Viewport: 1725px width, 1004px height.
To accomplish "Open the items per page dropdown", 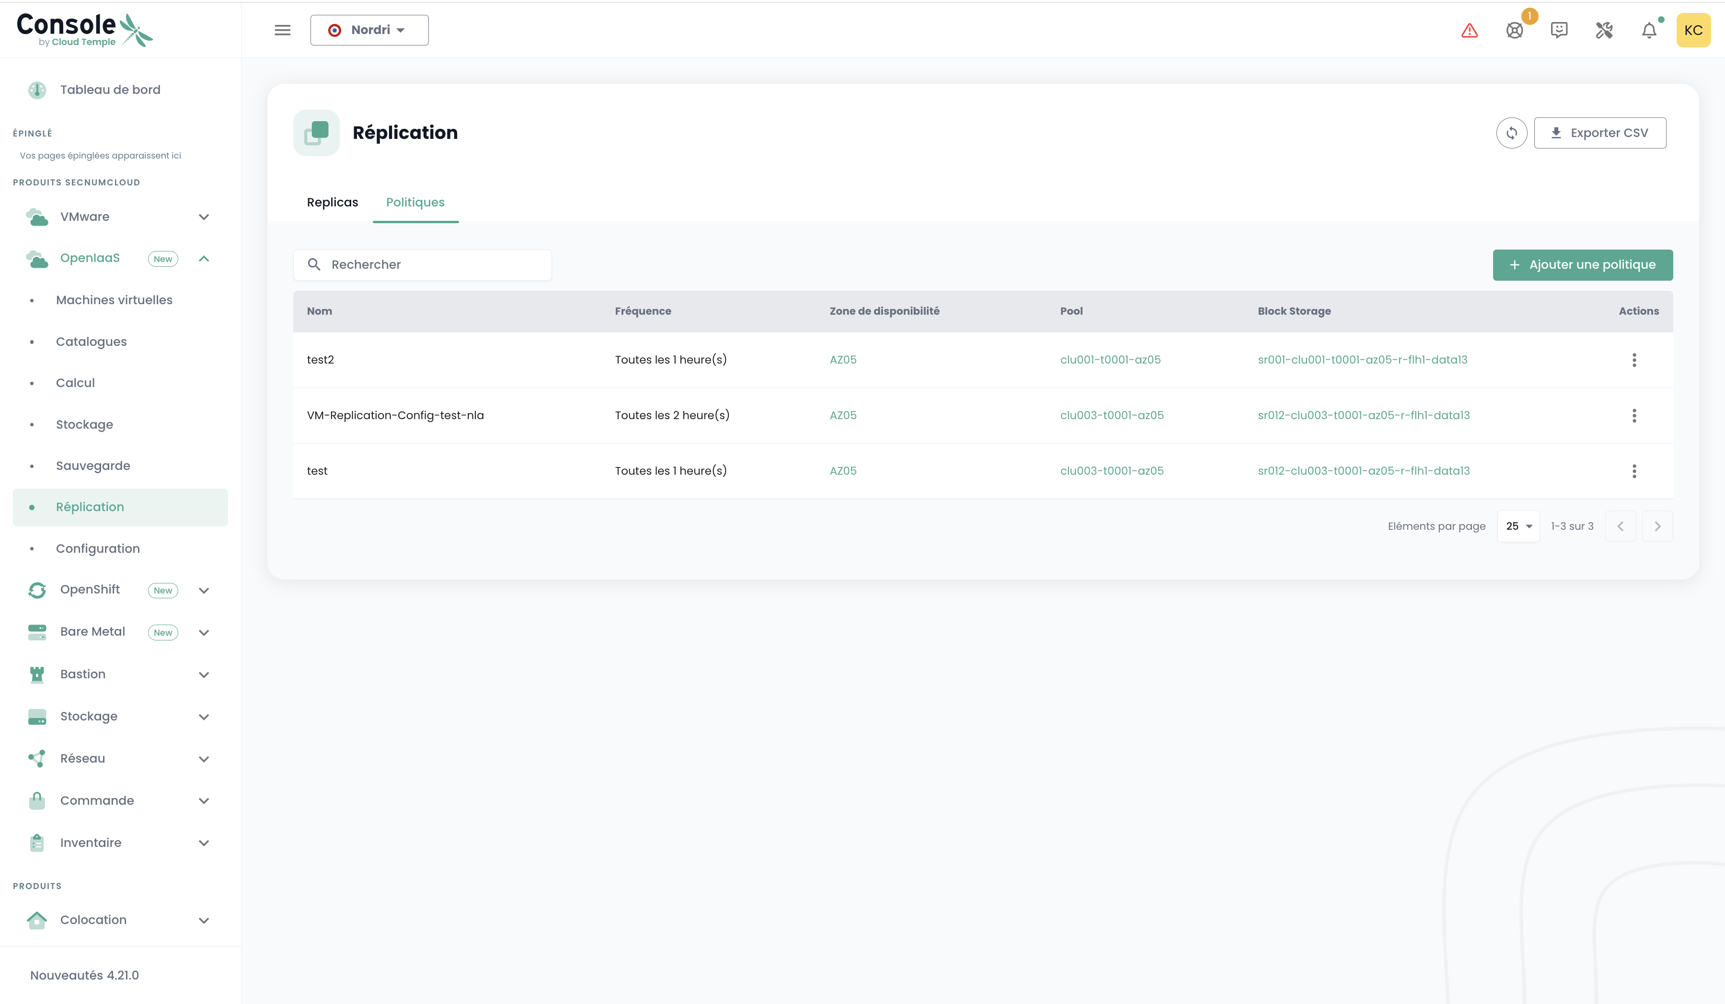I will (x=1518, y=526).
